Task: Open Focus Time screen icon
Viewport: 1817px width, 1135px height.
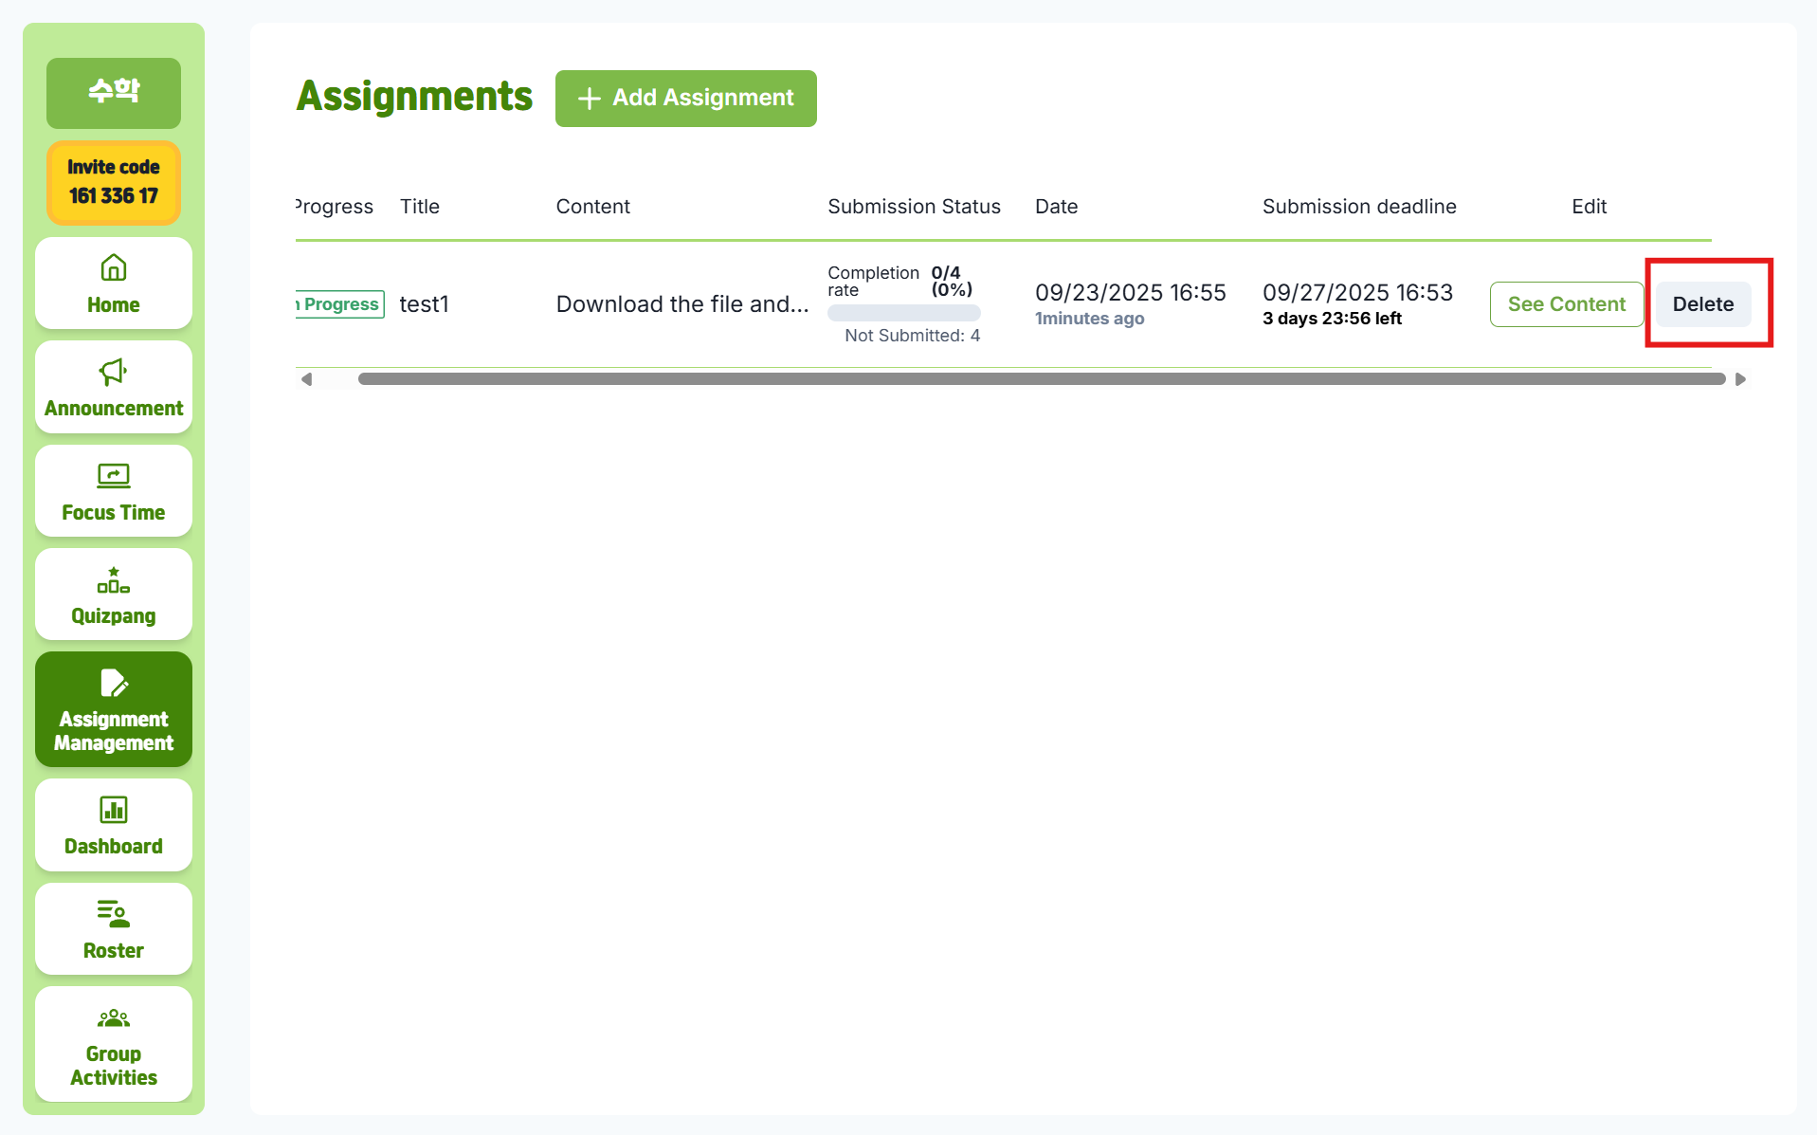Action: pos(114,475)
